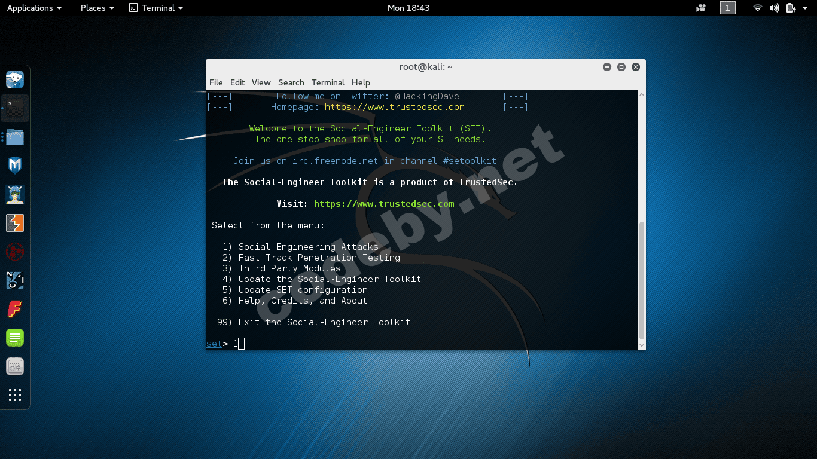Open the File menu in the terminal
The image size is (817, 459).
216,82
